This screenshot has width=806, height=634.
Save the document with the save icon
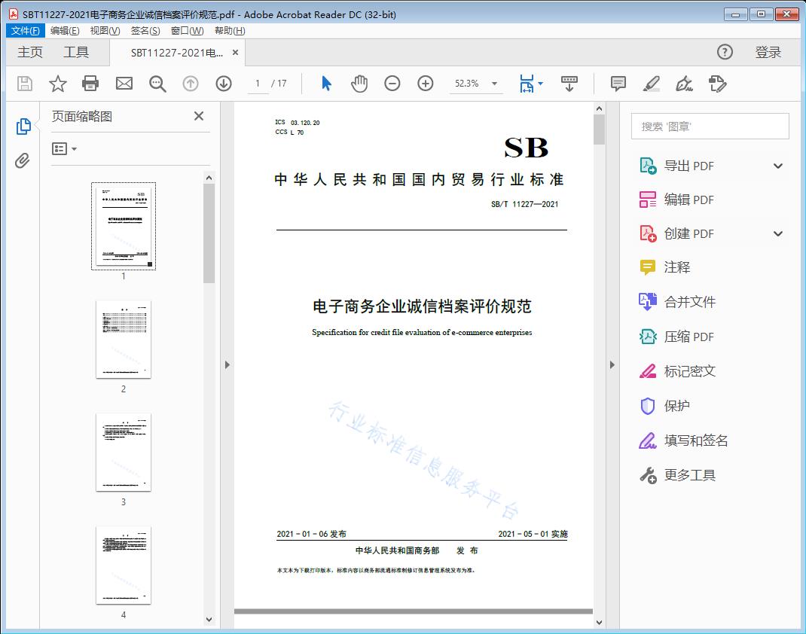pyautogui.click(x=24, y=84)
